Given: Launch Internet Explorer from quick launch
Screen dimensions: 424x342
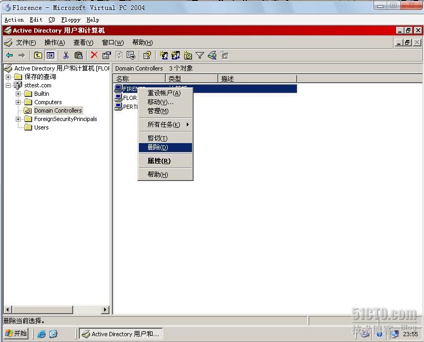Looking at the screenshot, I should 42,334.
